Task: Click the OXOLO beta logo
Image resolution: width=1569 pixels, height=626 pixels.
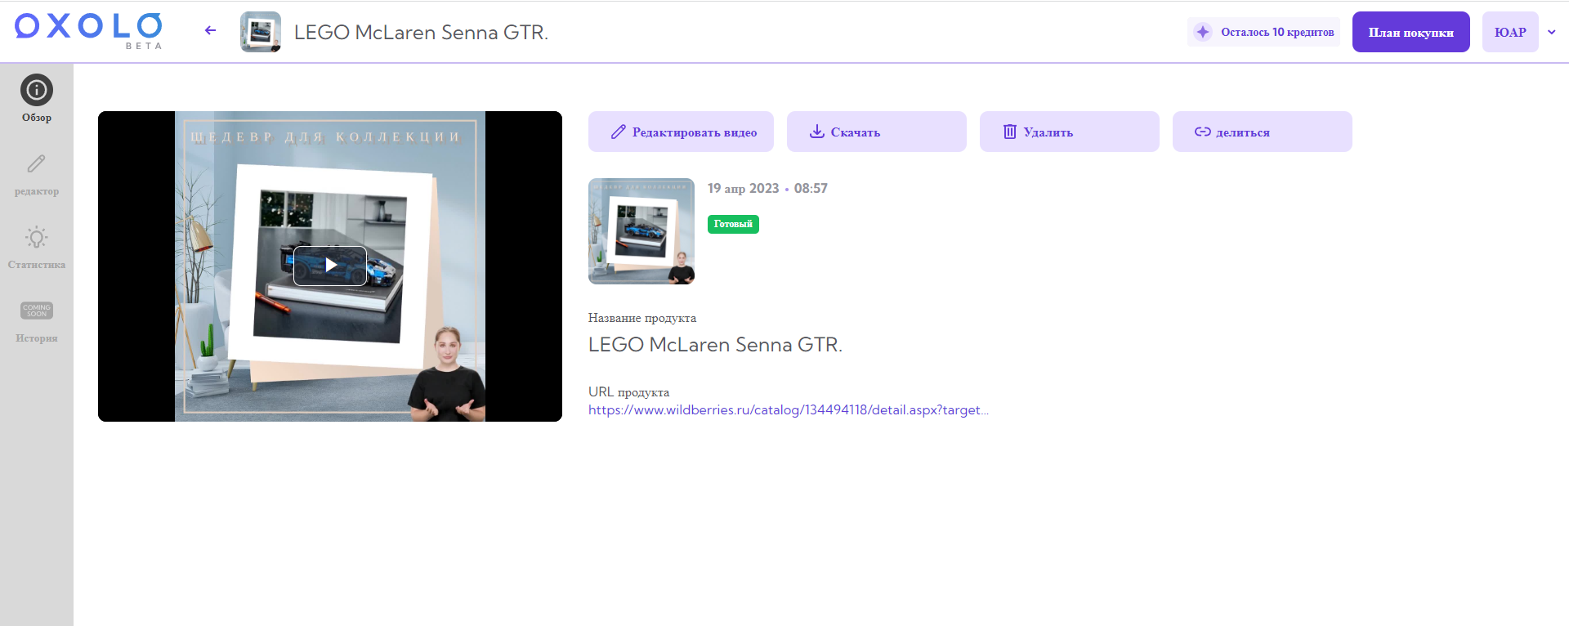Action: click(88, 31)
